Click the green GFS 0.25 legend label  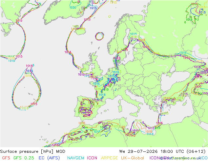tap(24, 158)
